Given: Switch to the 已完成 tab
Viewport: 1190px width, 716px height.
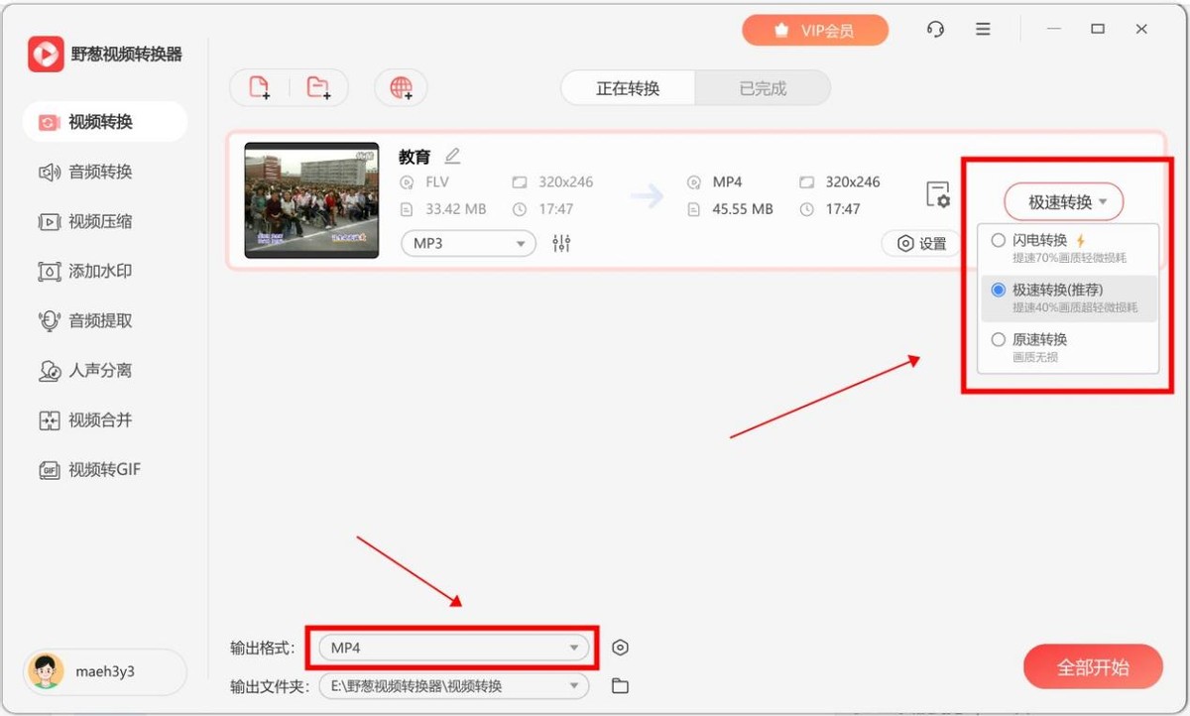Looking at the screenshot, I should (x=763, y=88).
